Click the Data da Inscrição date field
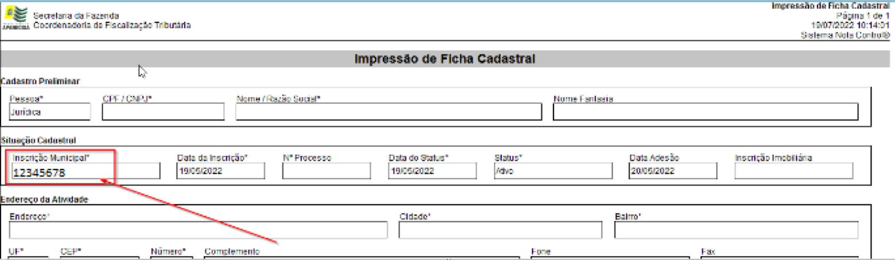895x260 pixels. [x=221, y=171]
